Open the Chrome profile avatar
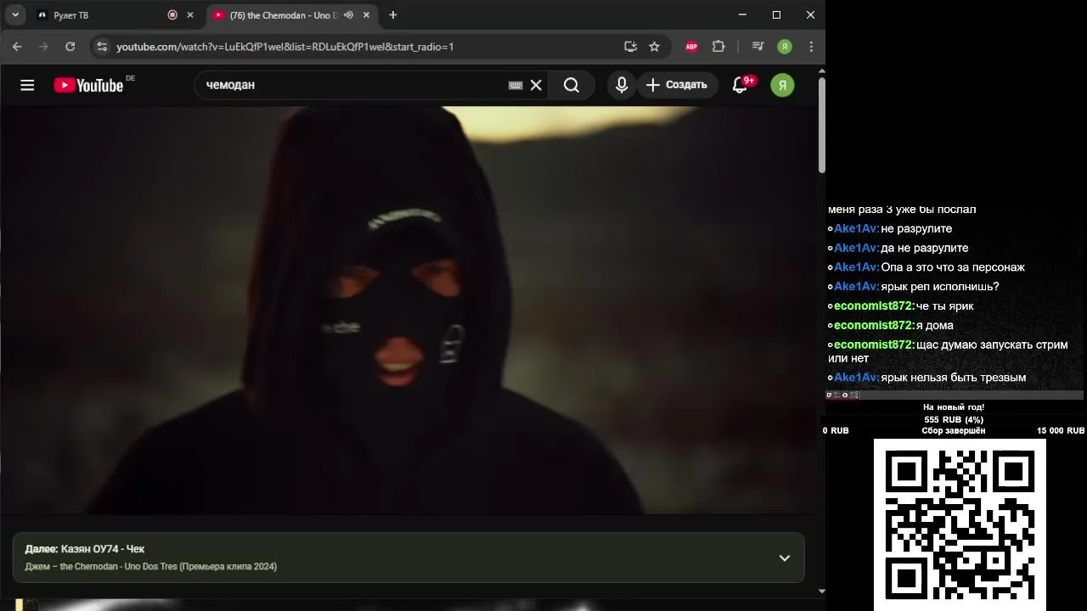The image size is (1087, 611). point(785,47)
